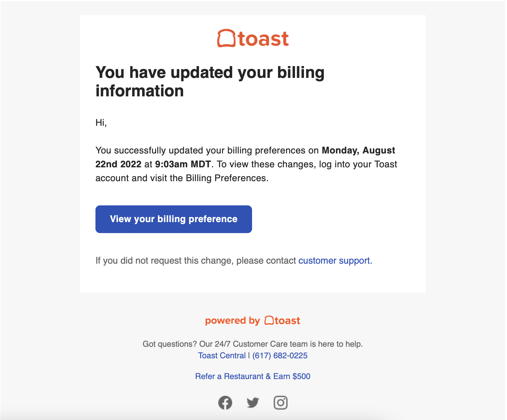Open Refer a Restaurant & Earn $500 link
507x420 pixels.
coord(253,376)
